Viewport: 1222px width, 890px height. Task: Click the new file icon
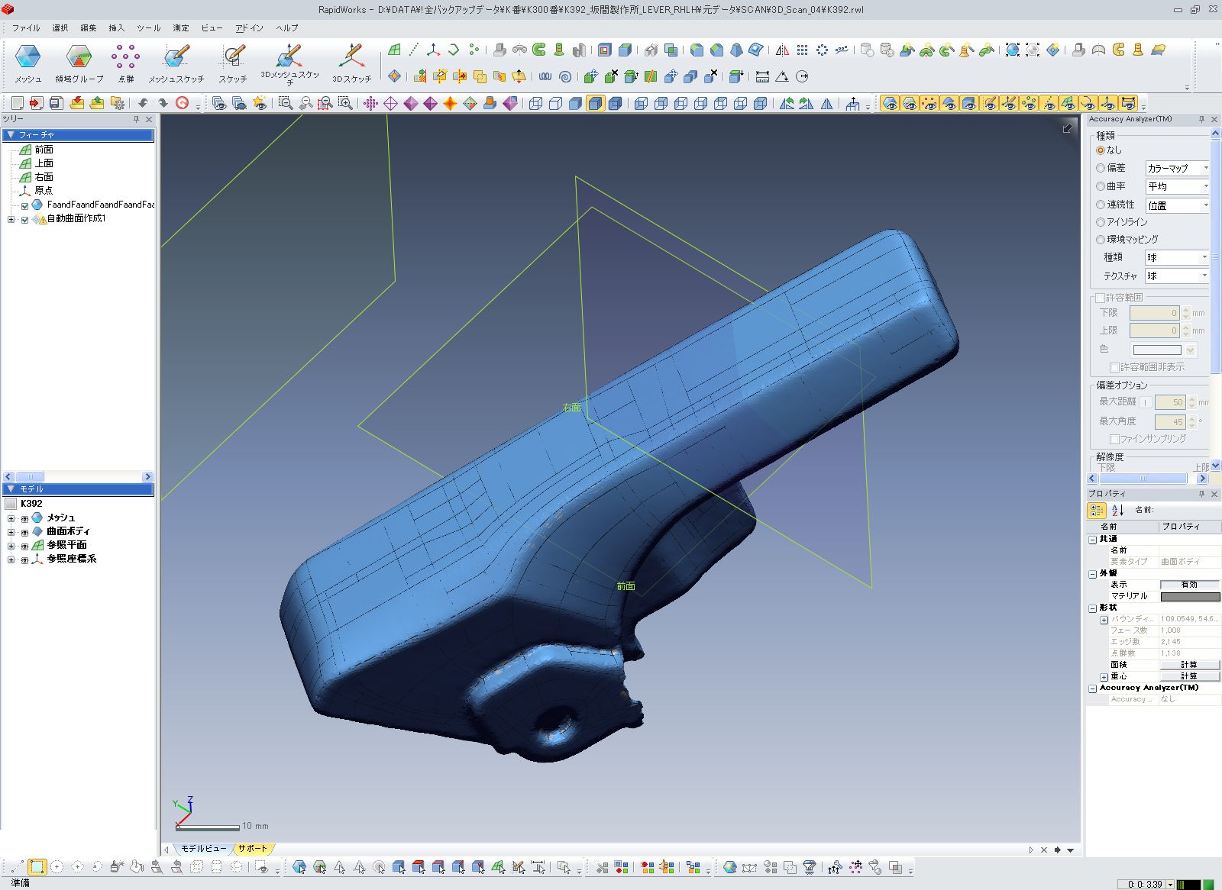tap(17, 103)
